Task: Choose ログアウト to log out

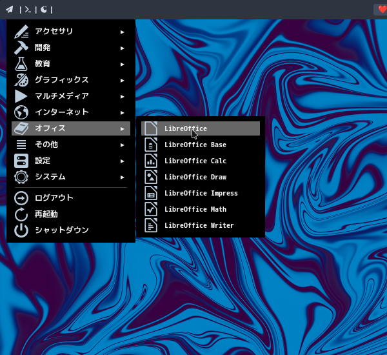Action: 71,198
